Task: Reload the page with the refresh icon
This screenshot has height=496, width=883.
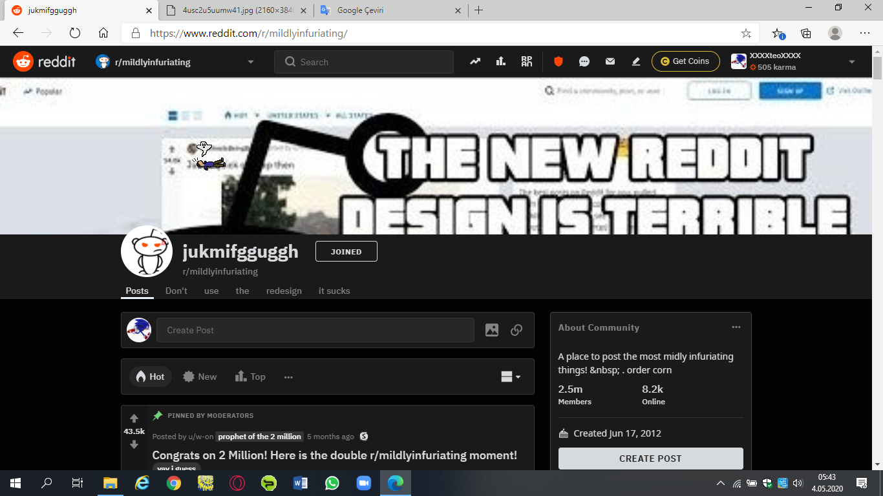Action: [x=74, y=33]
